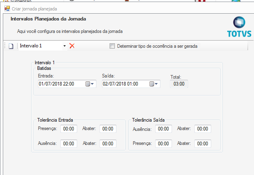This screenshot has height=175, width=254.
Task: Click the Criar jornada planejada title text
Action: point(34,9)
